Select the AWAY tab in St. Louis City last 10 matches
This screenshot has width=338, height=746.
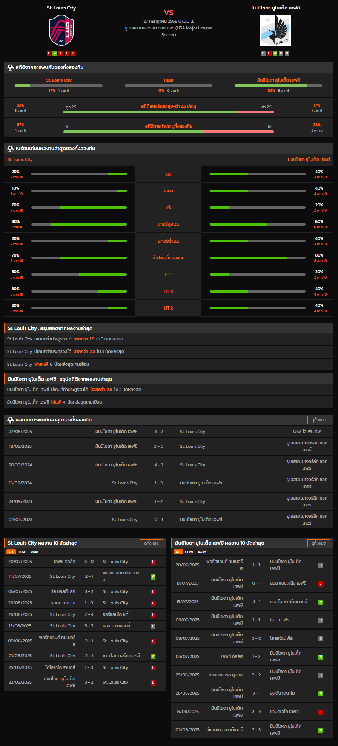[x=35, y=552]
